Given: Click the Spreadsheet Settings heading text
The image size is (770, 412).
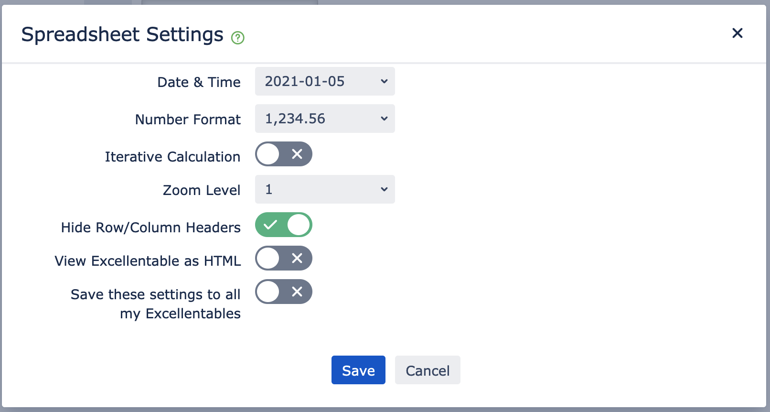Looking at the screenshot, I should click(122, 34).
